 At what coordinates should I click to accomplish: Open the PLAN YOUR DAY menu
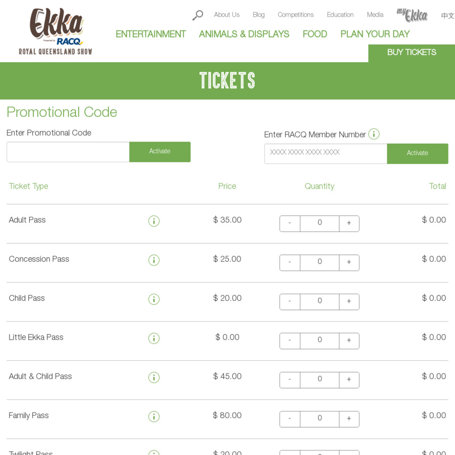[375, 34]
